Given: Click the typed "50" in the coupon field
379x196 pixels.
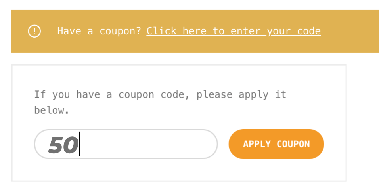Looking at the screenshot, I should point(63,145).
